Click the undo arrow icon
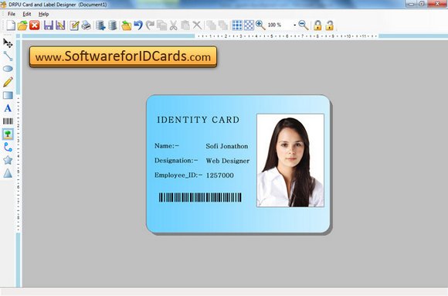The width and height of the screenshot is (448, 296). tap(138, 26)
